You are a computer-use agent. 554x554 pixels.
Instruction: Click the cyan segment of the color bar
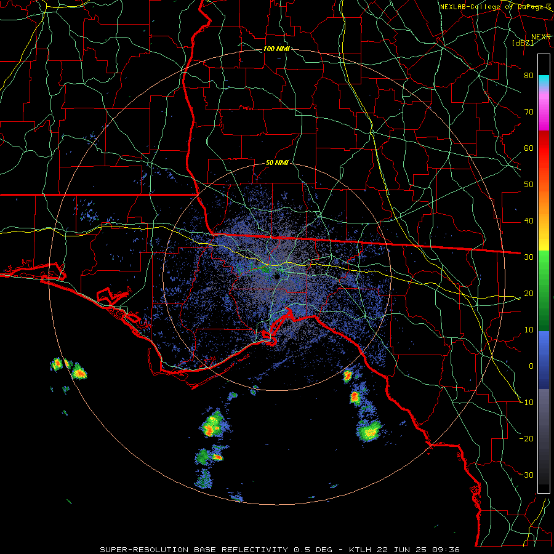[x=544, y=81]
